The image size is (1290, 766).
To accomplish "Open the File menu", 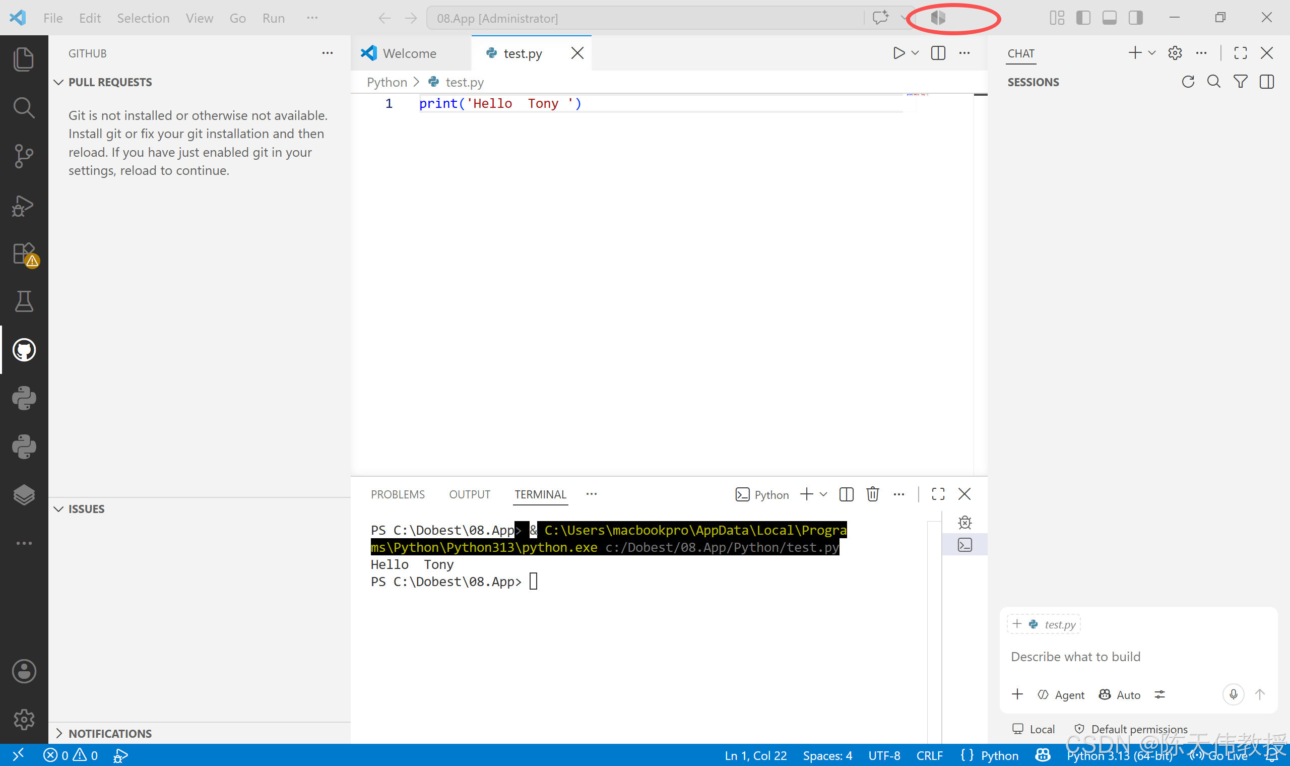I will [x=52, y=18].
